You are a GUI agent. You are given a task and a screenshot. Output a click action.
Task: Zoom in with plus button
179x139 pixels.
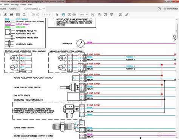point(74,15)
